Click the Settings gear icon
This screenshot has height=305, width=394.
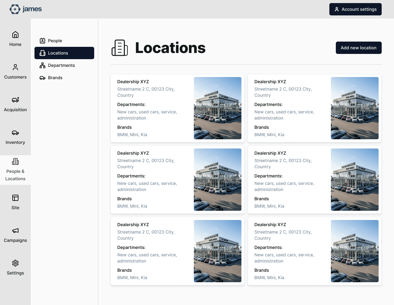pos(15,263)
